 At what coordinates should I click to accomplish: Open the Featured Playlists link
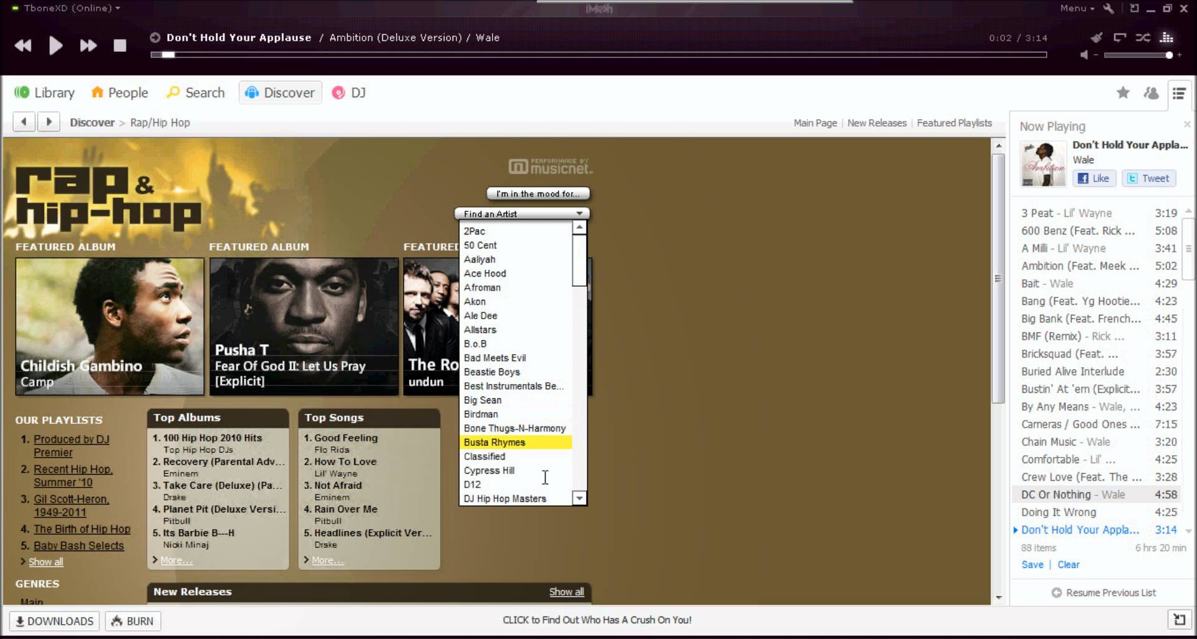954,123
